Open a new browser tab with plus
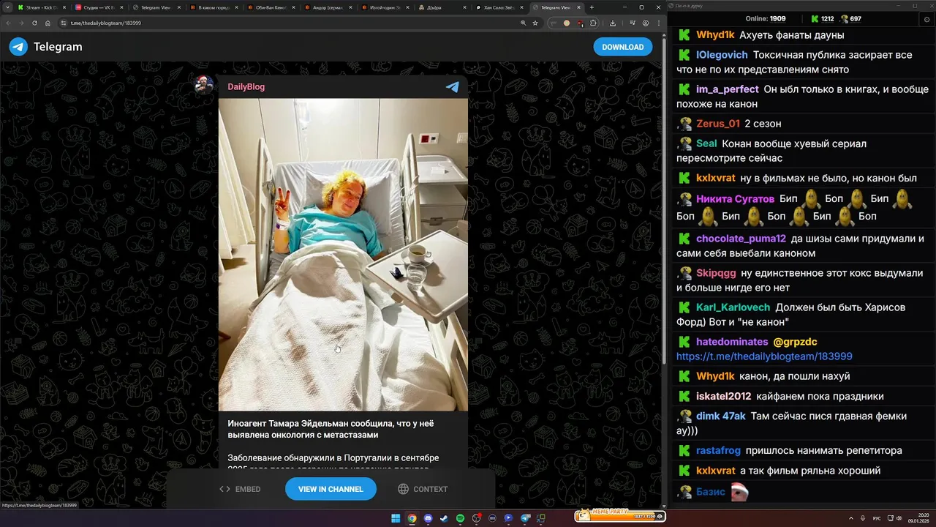This screenshot has height=527, width=936. tap(592, 7)
